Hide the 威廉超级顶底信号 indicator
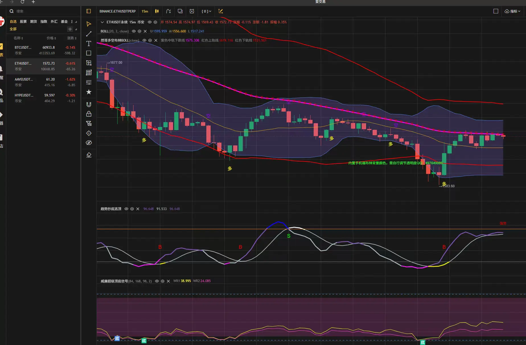This screenshot has height=345, width=526. coord(157,281)
